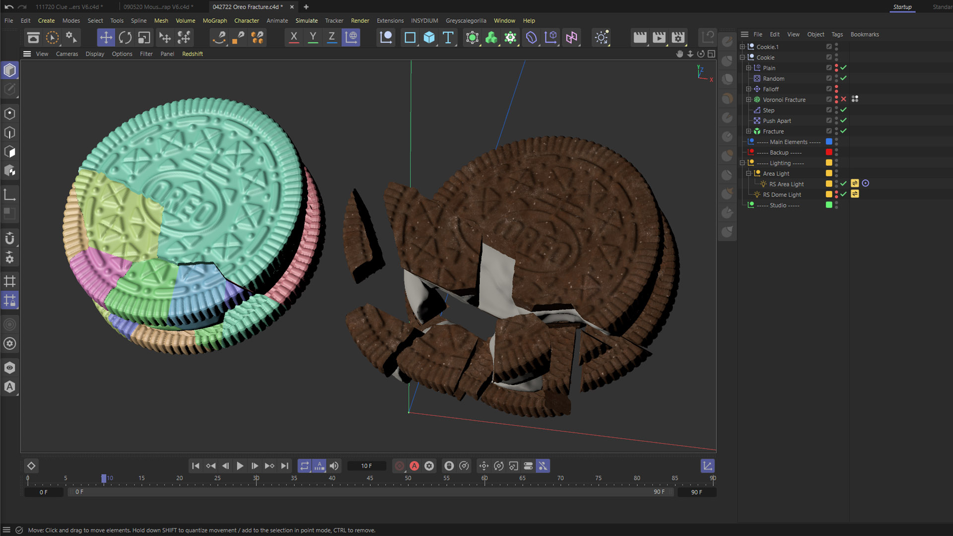Toggle the X axis lock

[294, 38]
